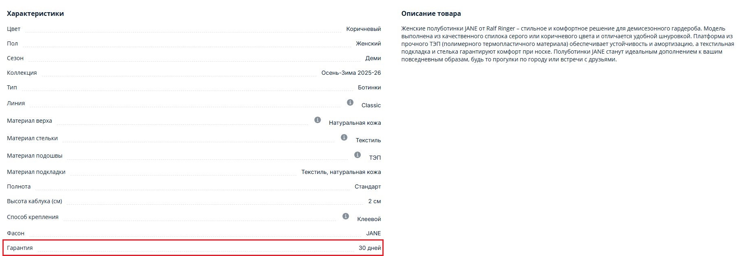
Task: Click the 30 дней warranty value
Action: coord(369,248)
